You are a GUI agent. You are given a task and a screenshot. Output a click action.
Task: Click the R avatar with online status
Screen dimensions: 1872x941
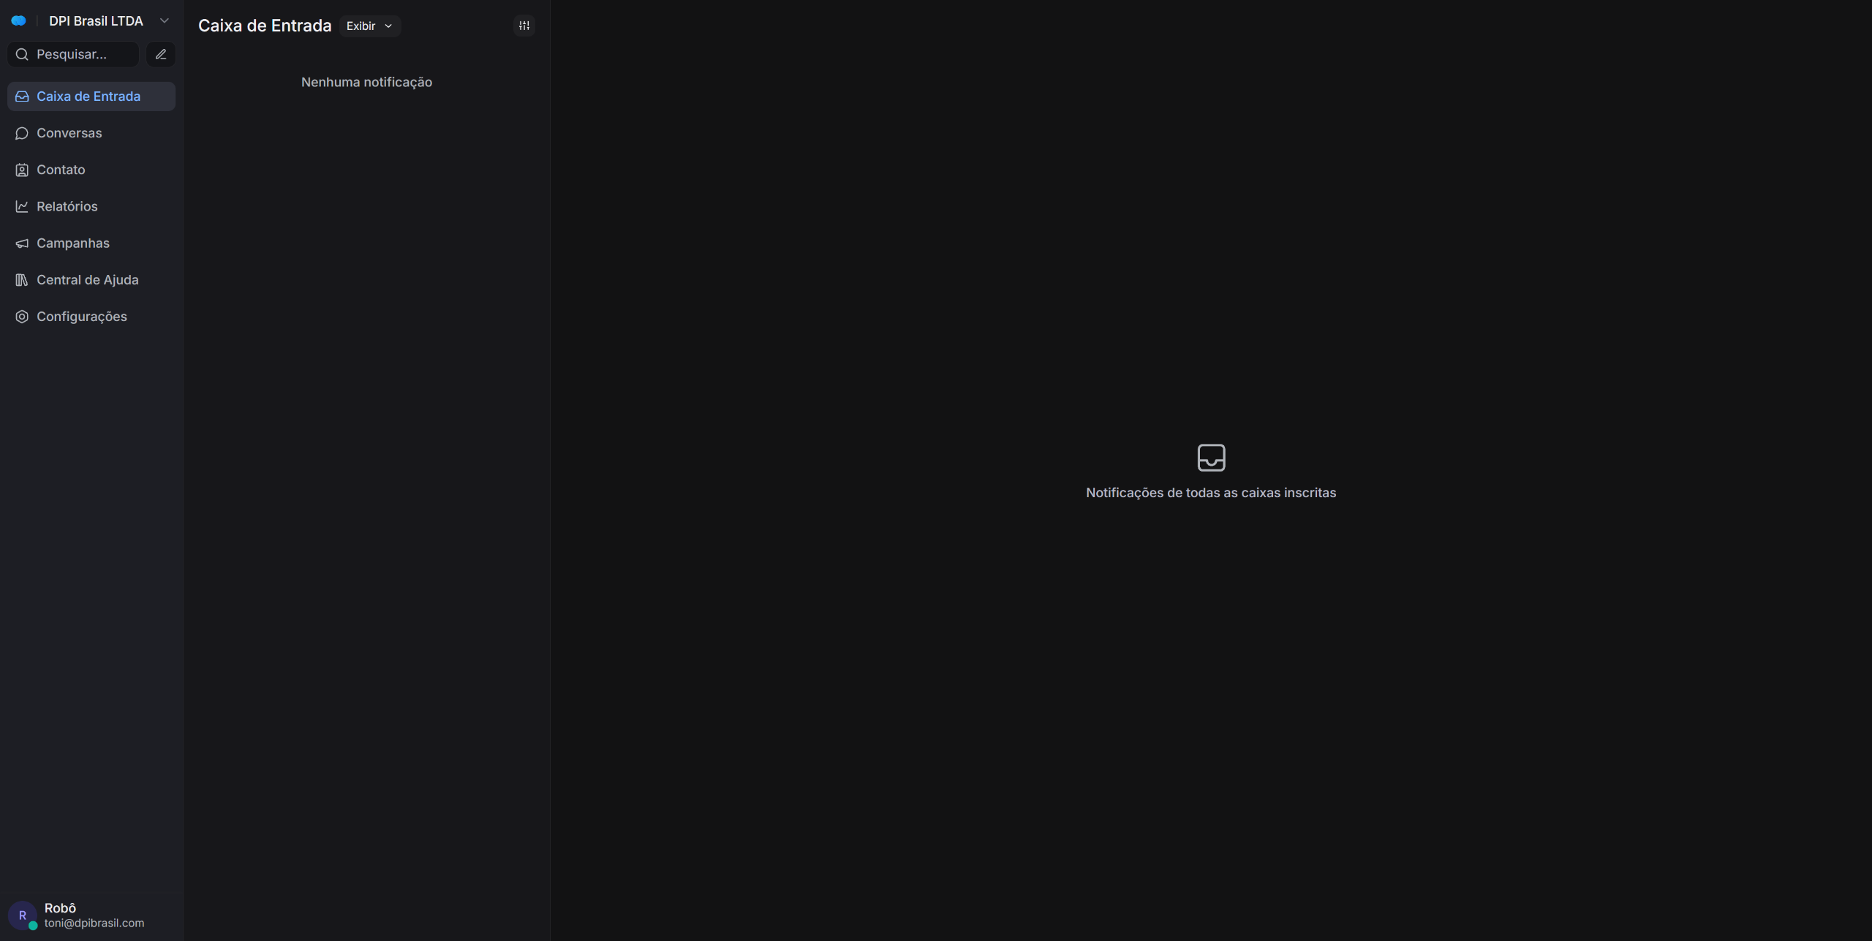pyautogui.click(x=23, y=915)
